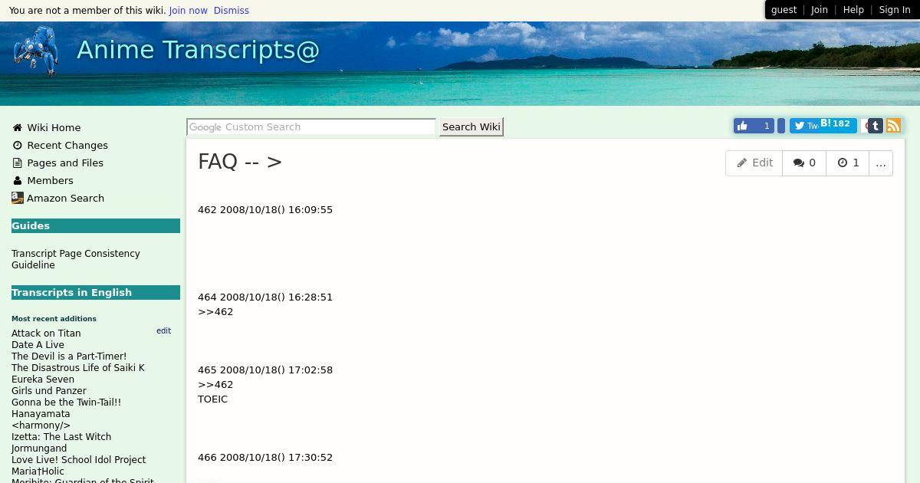The height and width of the screenshot is (483, 920).
Task: Open the Wiki Home link
Action: [x=54, y=128]
